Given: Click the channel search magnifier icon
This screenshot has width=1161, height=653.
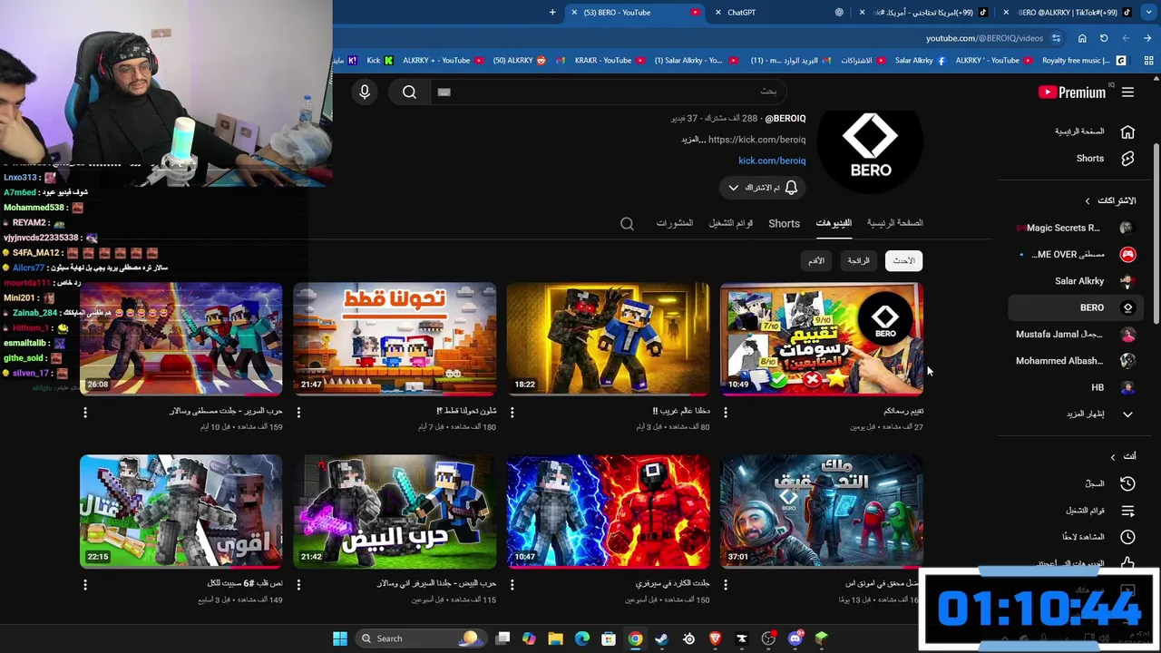Looking at the screenshot, I should (x=627, y=224).
